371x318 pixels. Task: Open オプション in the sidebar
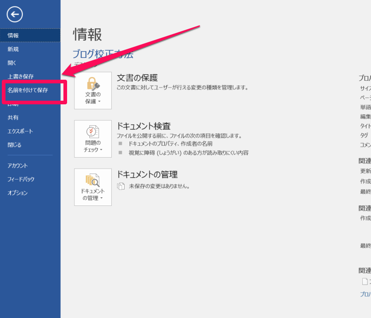click(30, 193)
